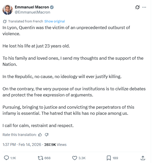Click the Emmanuel Macron display name
Screen dimensions: 152x163
pyautogui.click(x=32, y=7)
